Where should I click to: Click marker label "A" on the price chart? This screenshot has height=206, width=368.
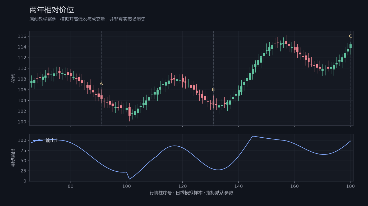click(101, 83)
